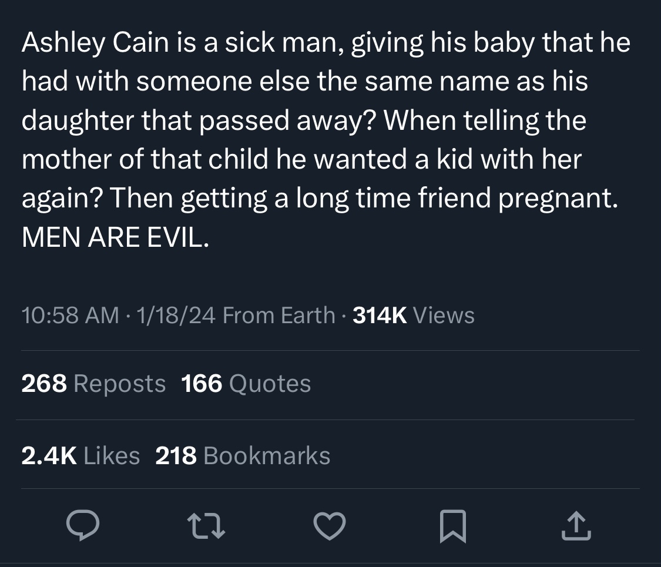Click the 10:58 AM timestamp

(x=71, y=315)
